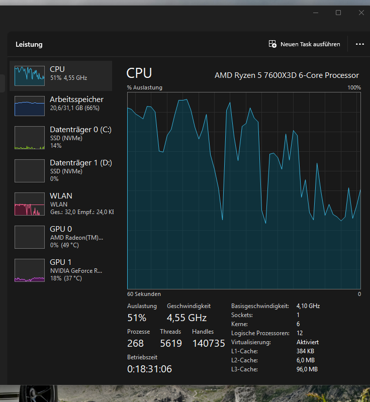Click the WLAN Ges./Empf. throughput text
370x402 pixels.
point(82,212)
